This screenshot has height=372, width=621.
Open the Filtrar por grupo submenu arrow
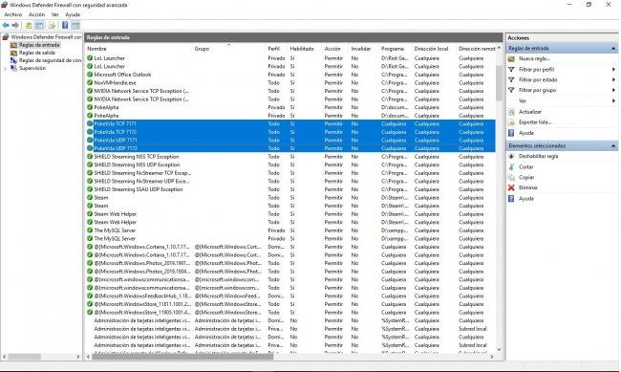613,91
